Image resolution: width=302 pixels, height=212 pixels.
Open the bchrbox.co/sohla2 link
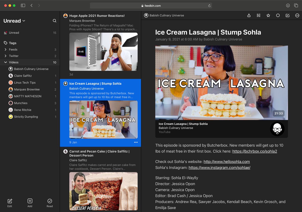point(255,151)
